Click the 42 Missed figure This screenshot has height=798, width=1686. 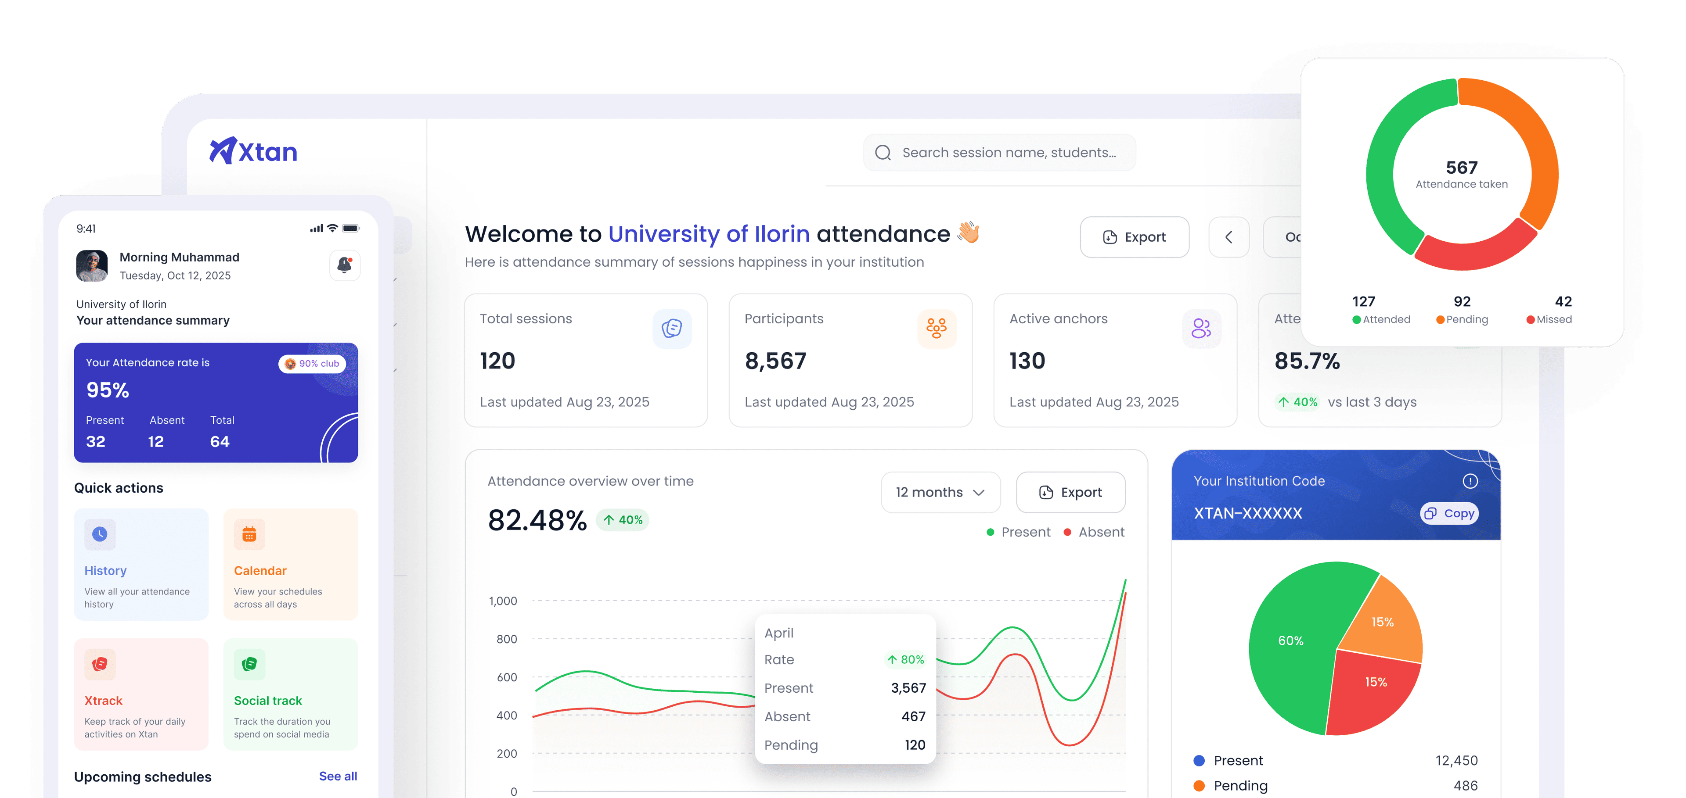tap(1563, 301)
